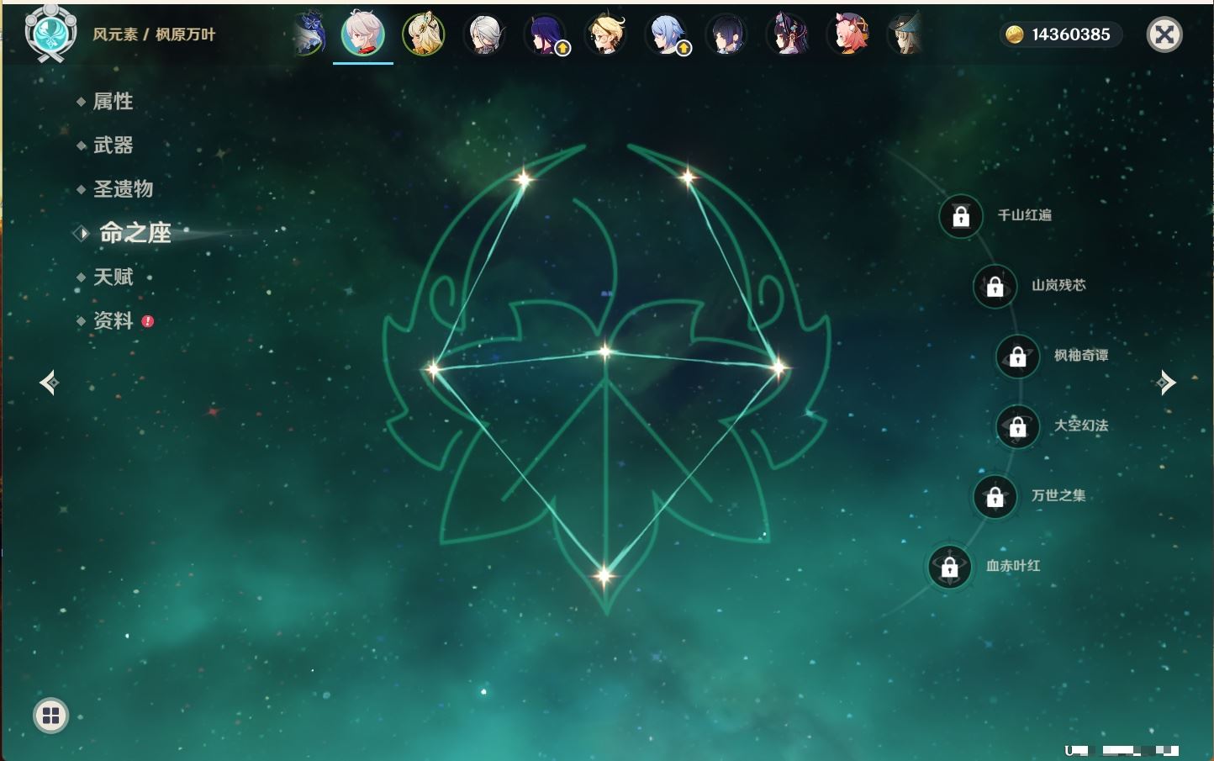
Task: Click the 山岚残芯 constellation label
Action: coord(1058,285)
